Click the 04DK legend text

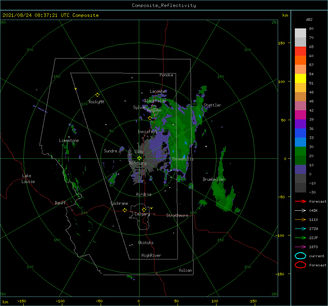(x=313, y=210)
